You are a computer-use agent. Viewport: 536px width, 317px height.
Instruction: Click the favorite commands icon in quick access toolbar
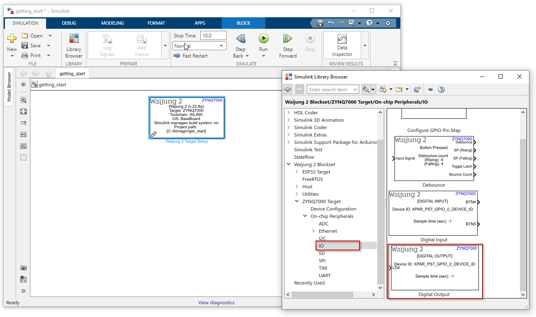pyautogui.click(x=352, y=23)
